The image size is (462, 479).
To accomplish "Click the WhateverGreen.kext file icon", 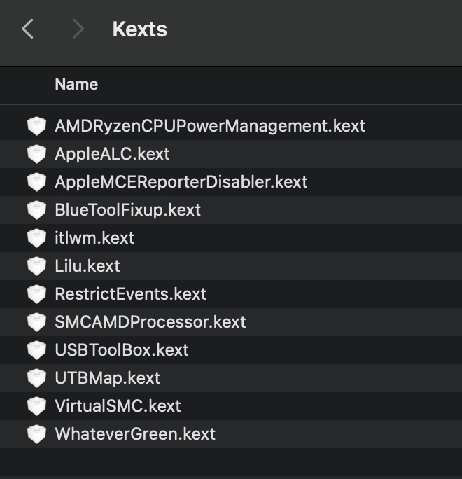I will pos(36,434).
